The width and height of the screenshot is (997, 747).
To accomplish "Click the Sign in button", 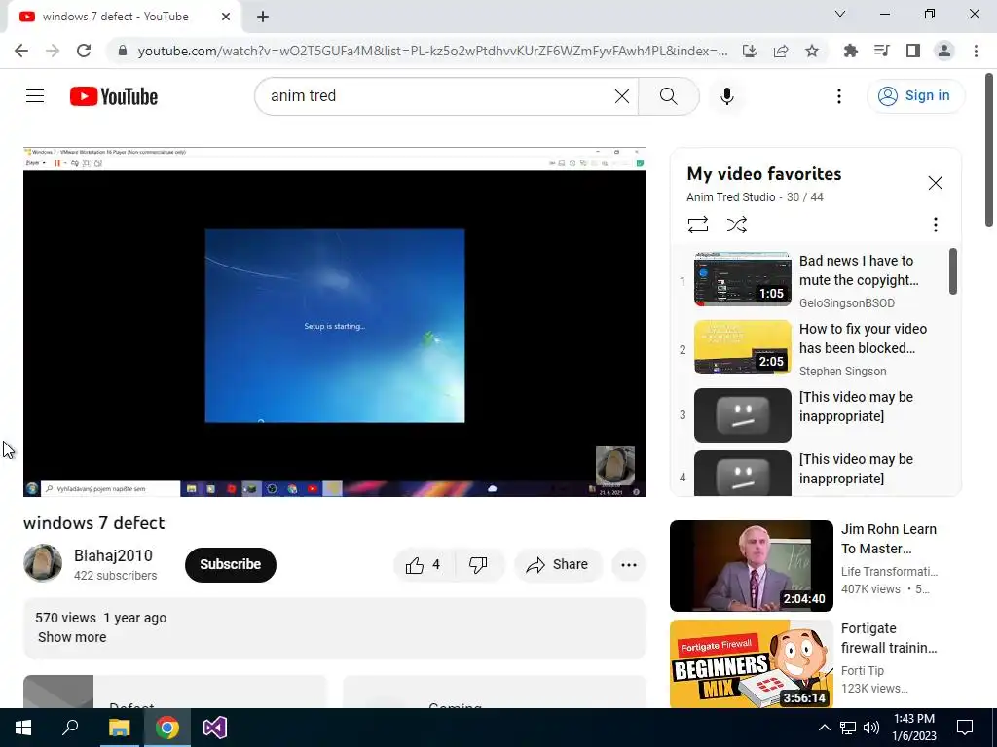I will pos(915,96).
